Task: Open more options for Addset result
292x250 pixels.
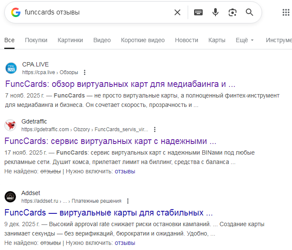Action: click(128, 201)
